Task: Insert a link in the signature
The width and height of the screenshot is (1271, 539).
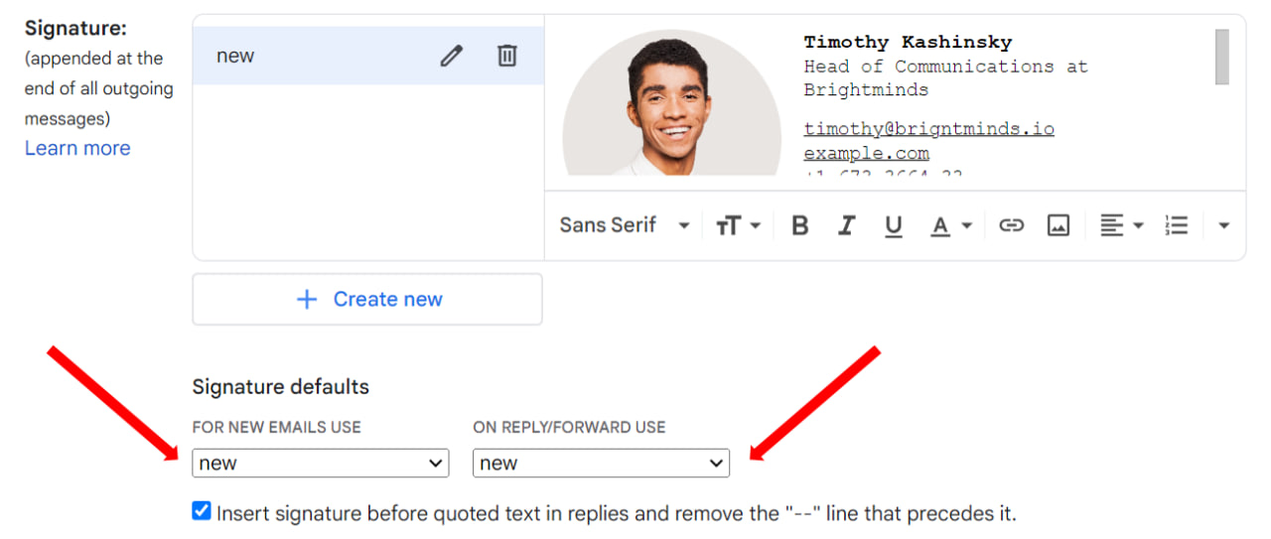Action: click(x=1011, y=225)
